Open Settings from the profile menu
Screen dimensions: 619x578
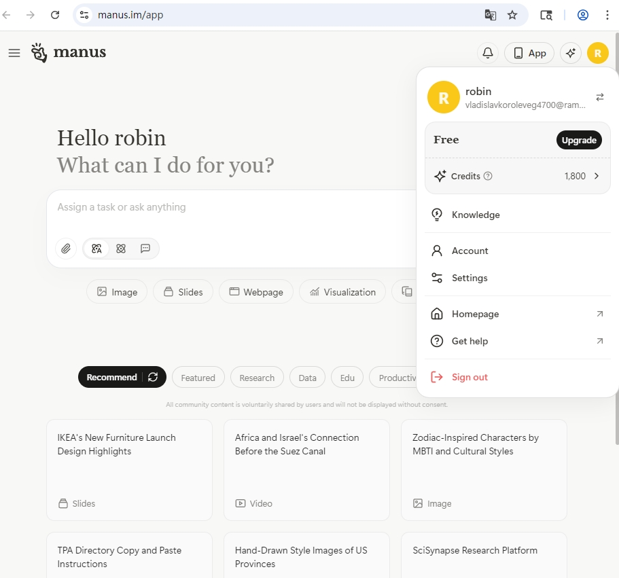[x=470, y=278]
